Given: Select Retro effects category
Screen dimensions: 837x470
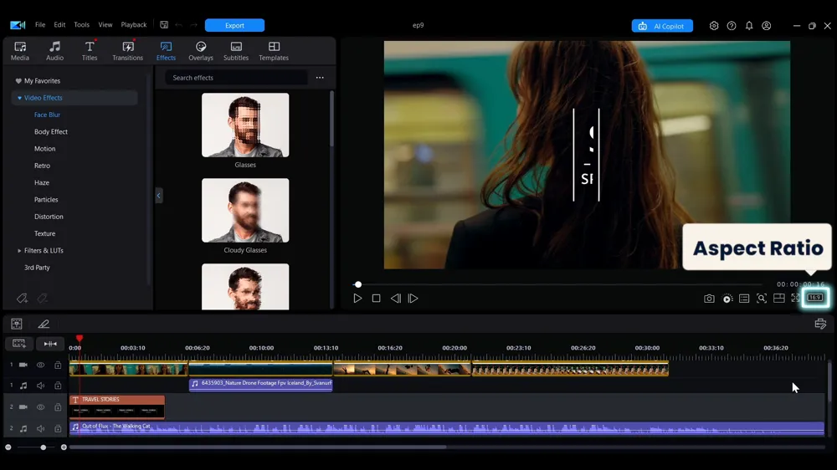Looking at the screenshot, I should tap(42, 166).
